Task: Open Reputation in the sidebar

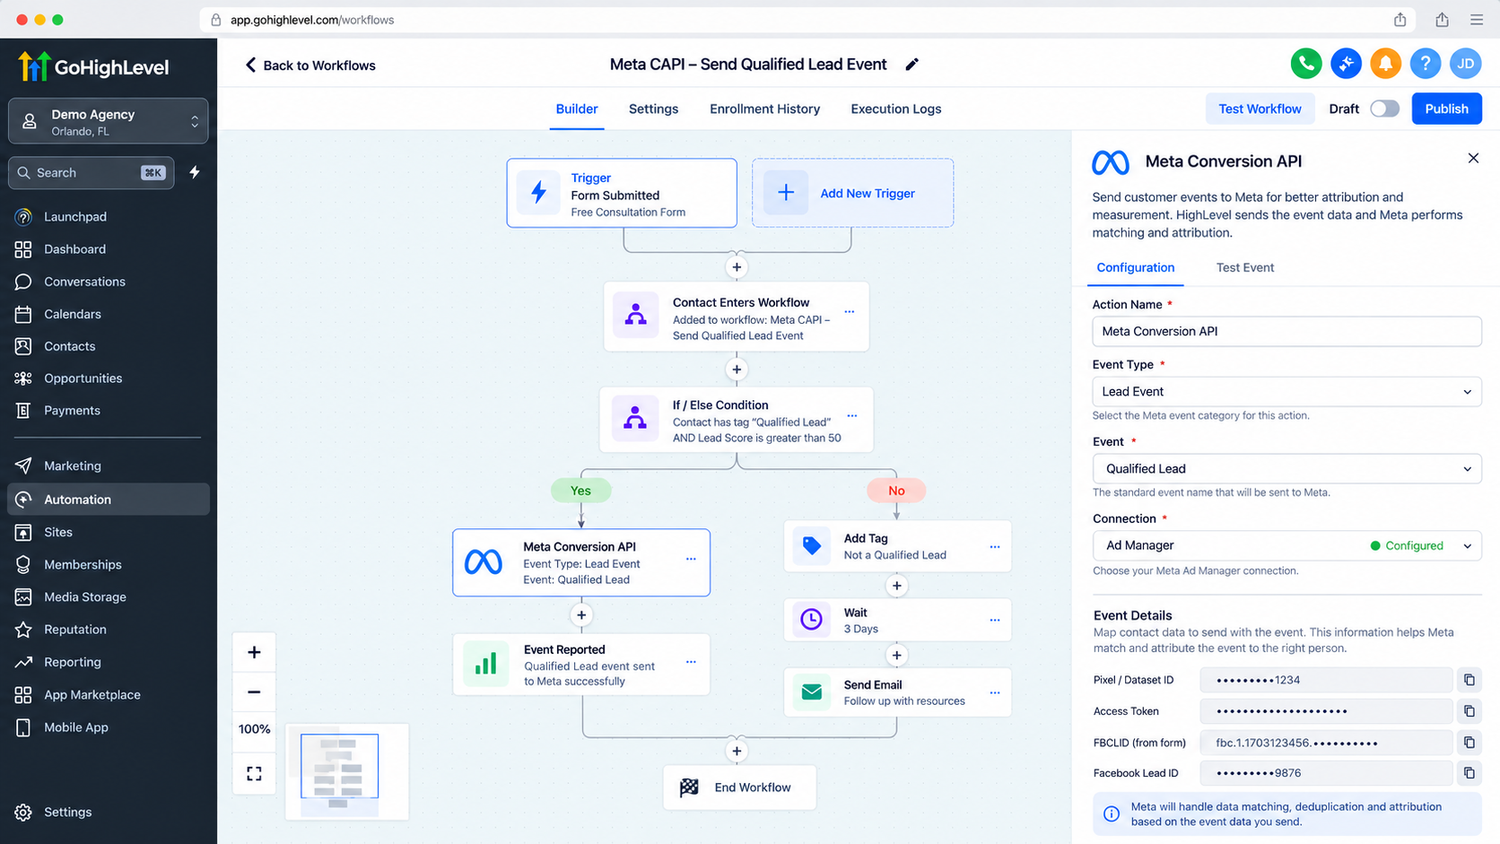Action: point(109,630)
